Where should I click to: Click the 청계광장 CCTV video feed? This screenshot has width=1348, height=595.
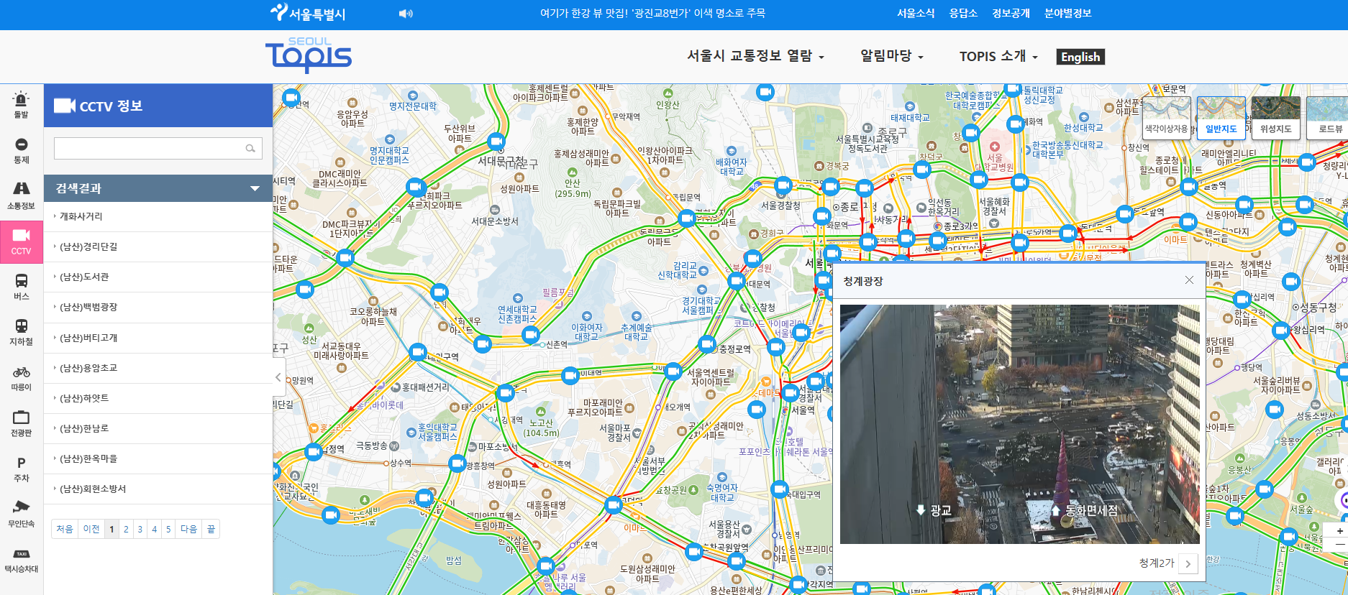tap(1019, 424)
